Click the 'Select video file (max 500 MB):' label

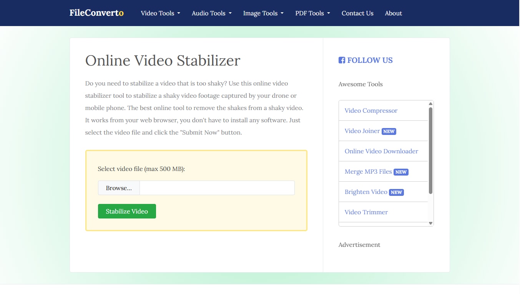pos(141,169)
